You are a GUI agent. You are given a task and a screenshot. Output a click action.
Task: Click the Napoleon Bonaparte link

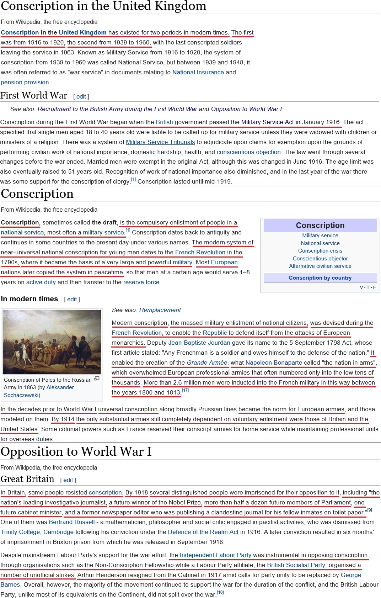click(274, 362)
